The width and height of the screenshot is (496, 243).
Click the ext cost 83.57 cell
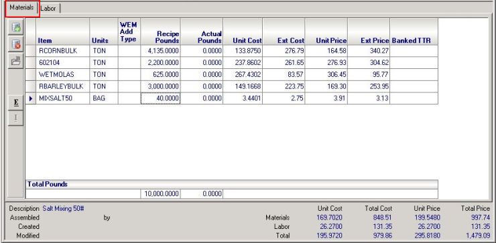click(x=284, y=74)
